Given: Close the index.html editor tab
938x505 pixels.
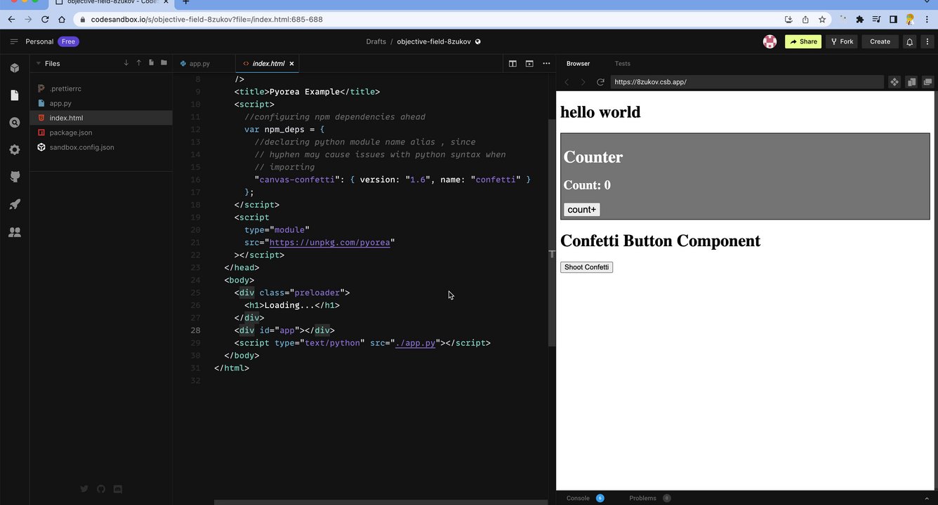Looking at the screenshot, I should click(292, 64).
